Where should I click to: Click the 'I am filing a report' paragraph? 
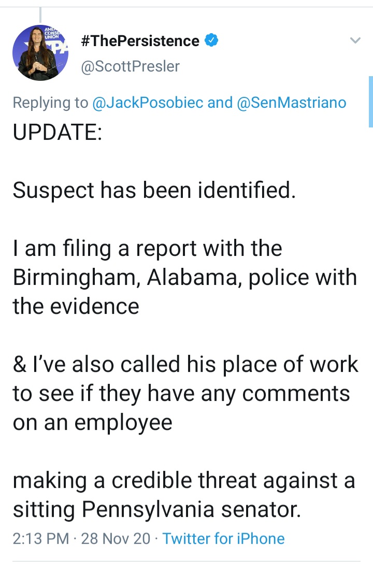click(x=185, y=277)
